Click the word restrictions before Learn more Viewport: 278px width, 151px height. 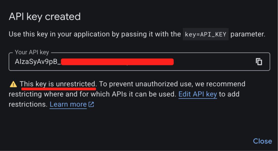(x=28, y=104)
